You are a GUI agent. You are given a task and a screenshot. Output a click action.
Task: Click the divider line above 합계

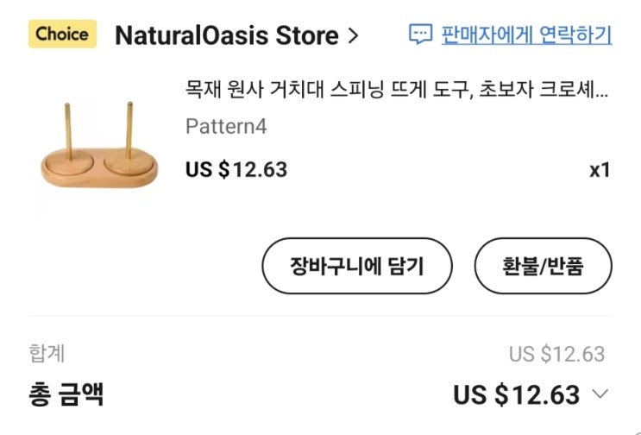[x=320, y=317]
